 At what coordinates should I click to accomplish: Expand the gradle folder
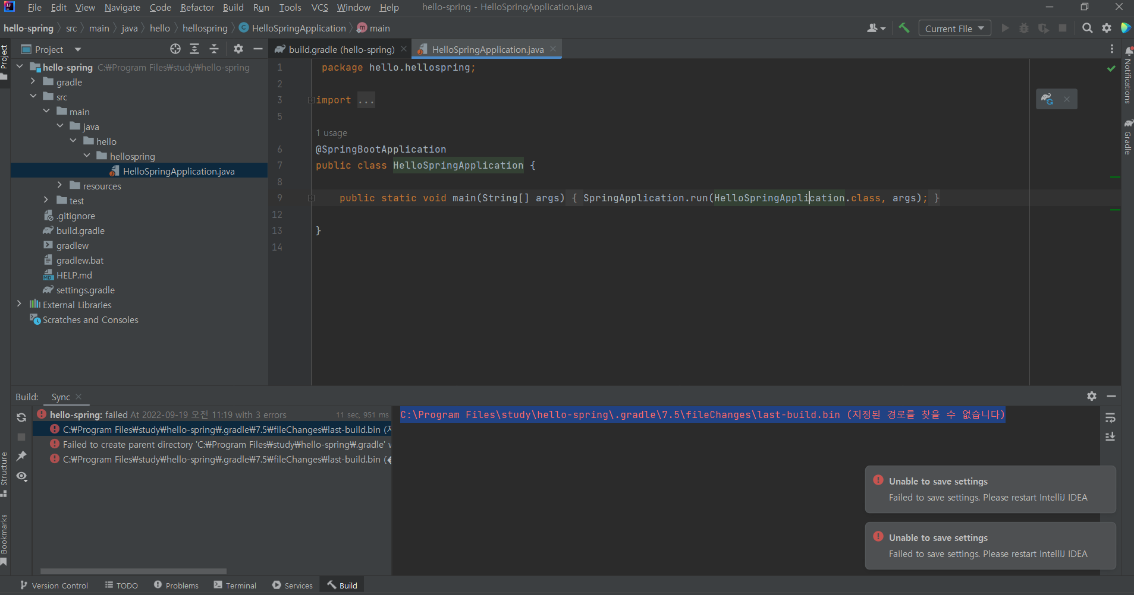coord(33,81)
